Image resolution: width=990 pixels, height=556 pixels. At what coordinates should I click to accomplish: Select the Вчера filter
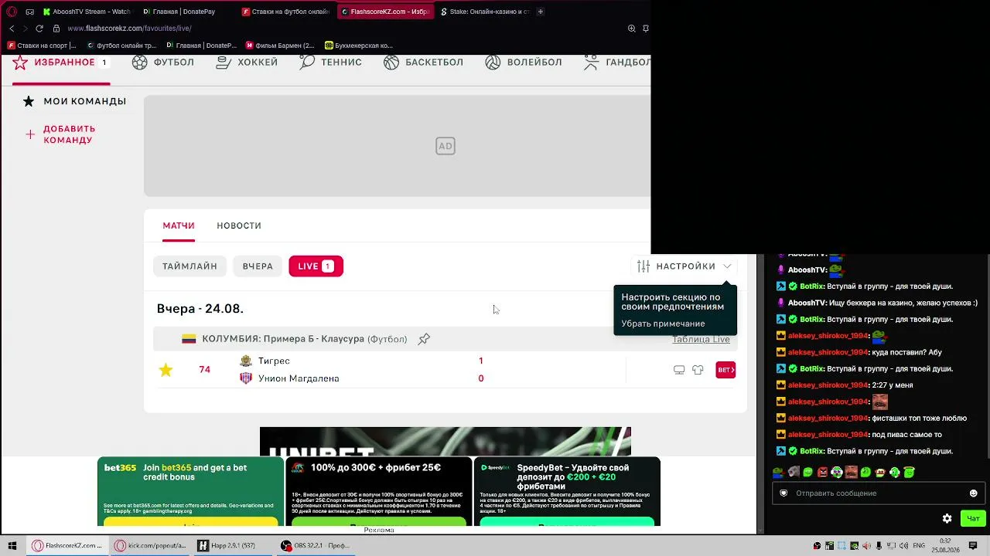[x=258, y=266]
